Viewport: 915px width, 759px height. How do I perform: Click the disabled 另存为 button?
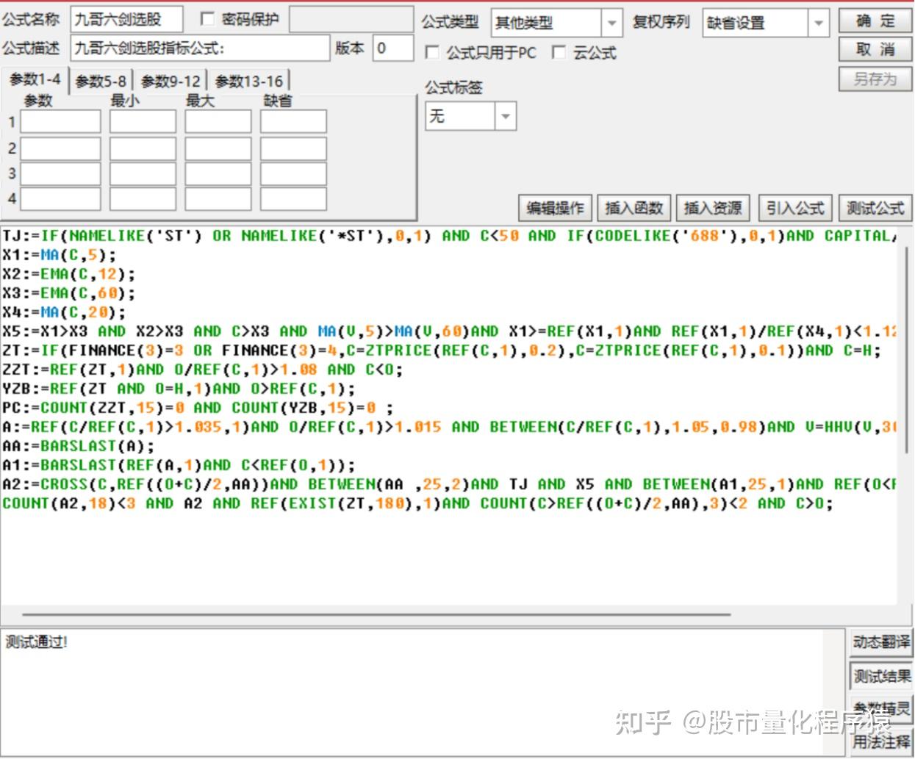(x=875, y=79)
